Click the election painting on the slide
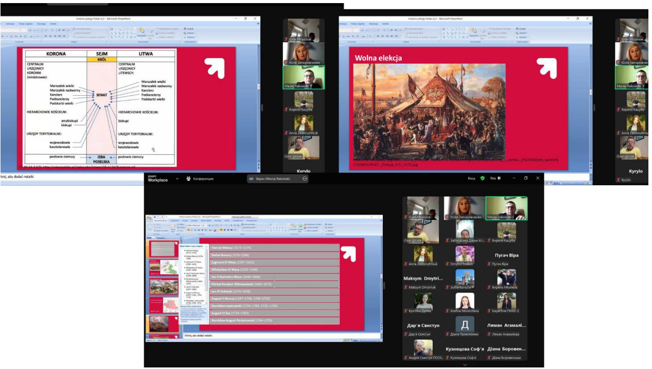The width and height of the screenshot is (652, 369). [x=429, y=110]
